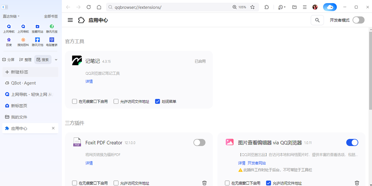Switch to 上网导航 tab
This screenshot has width=372, height=186.
point(30,94)
